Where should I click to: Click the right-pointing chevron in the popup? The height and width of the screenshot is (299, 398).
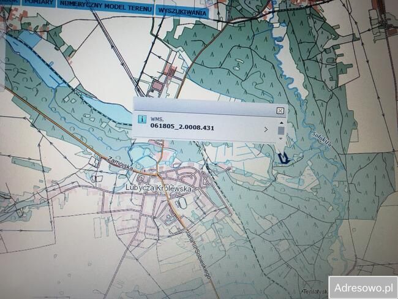[x=266, y=129]
